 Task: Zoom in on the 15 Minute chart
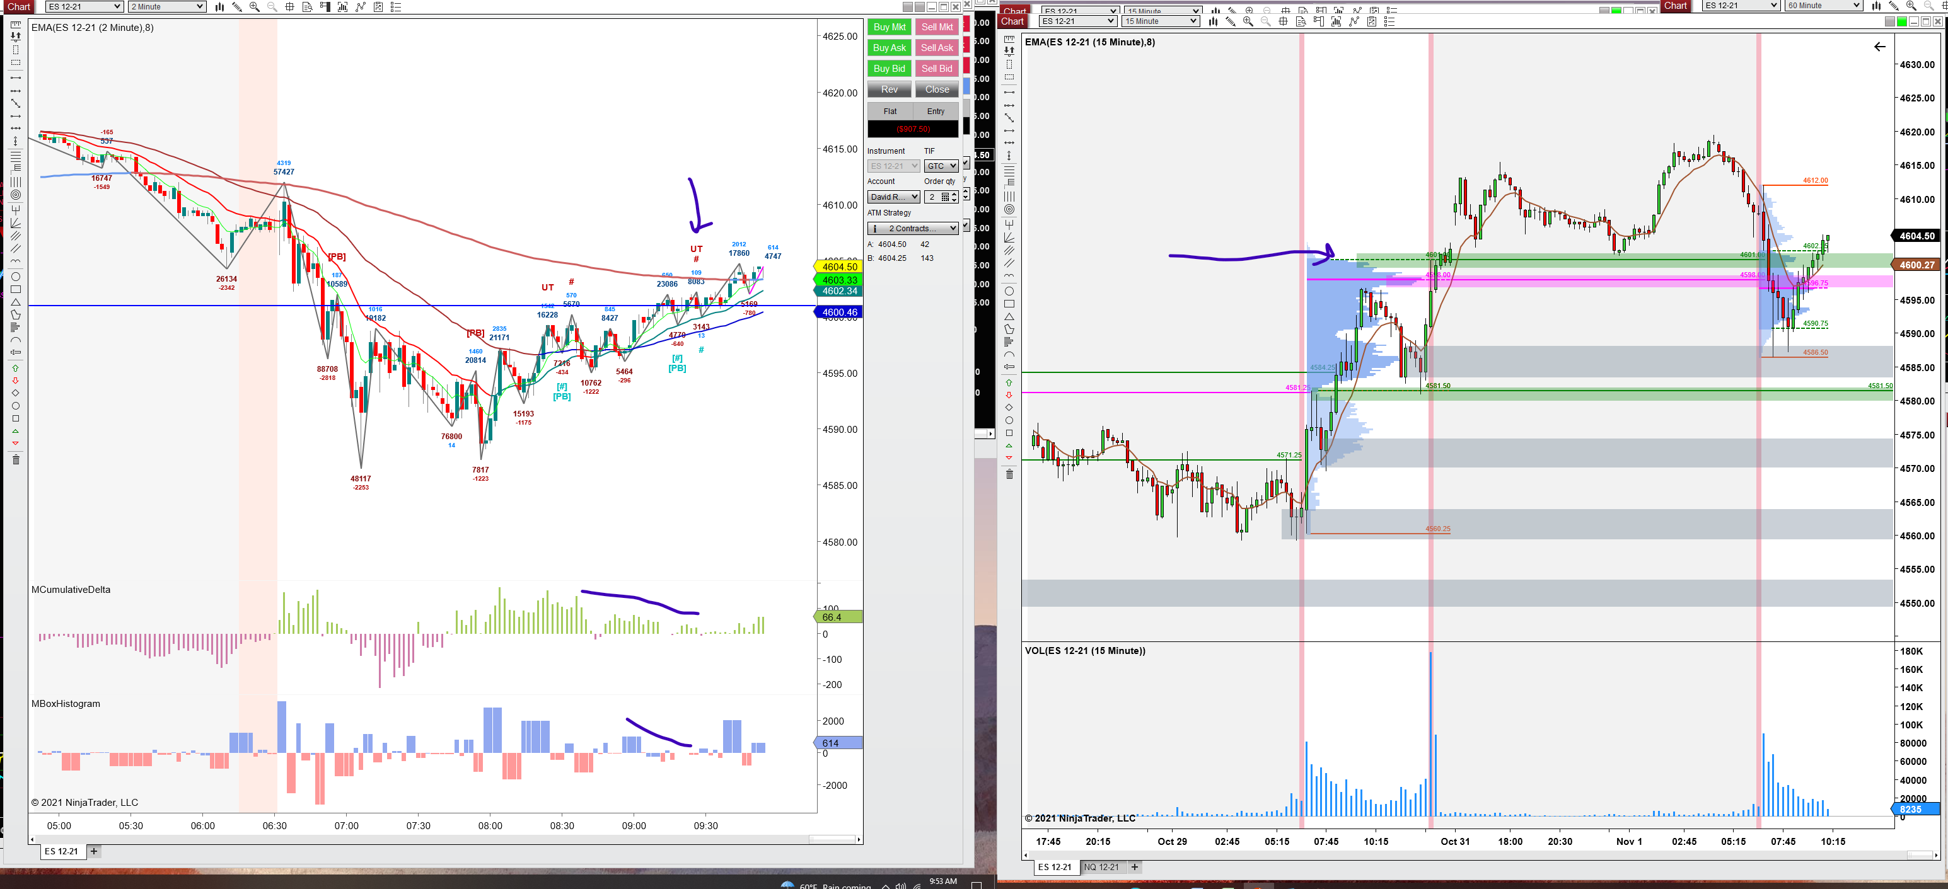[x=1248, y=21]
